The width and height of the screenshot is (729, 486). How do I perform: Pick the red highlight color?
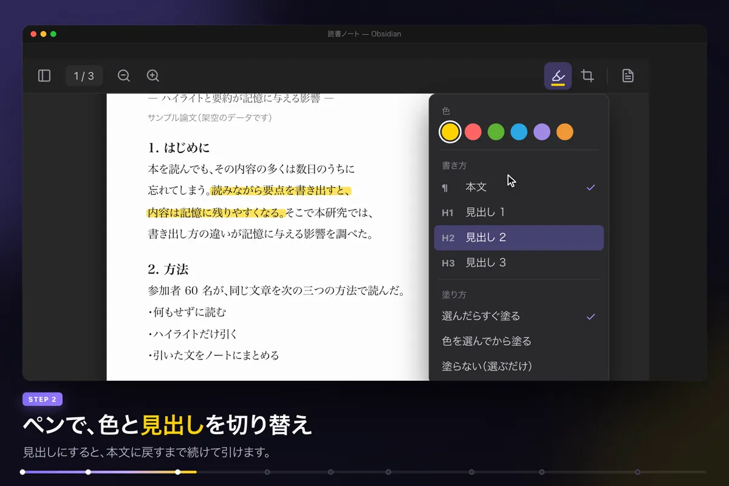(x=473, y=132)
